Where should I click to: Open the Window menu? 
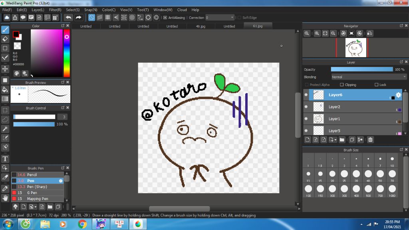(163, 10)
